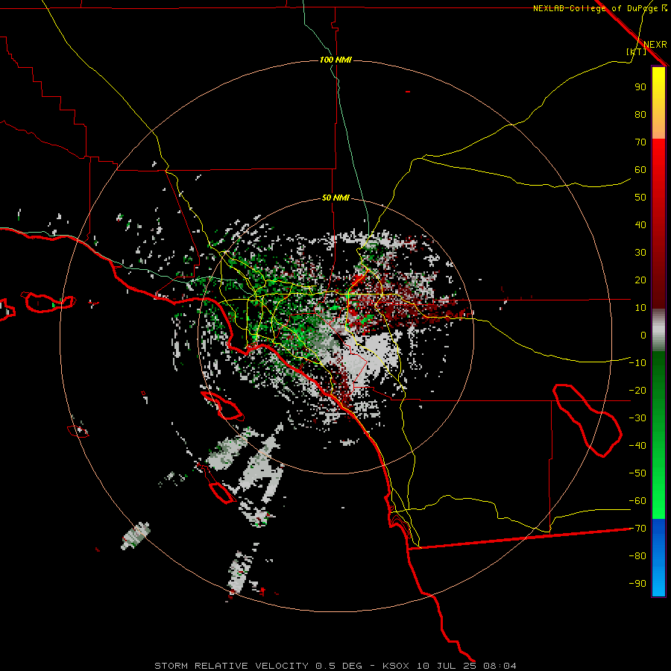Click the -20 value on the color scale
Image resolution: width=671 pixels, height=671 pixels.
(x=637, y=390)
